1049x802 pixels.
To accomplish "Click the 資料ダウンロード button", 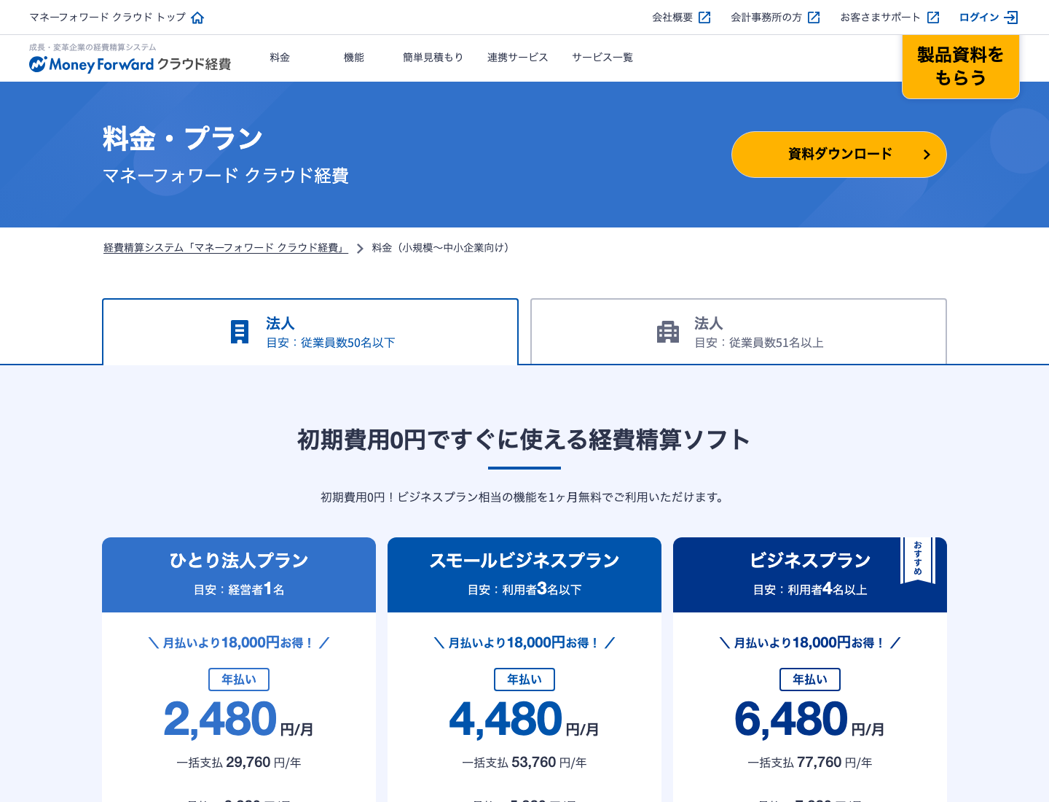I will 839,155.
